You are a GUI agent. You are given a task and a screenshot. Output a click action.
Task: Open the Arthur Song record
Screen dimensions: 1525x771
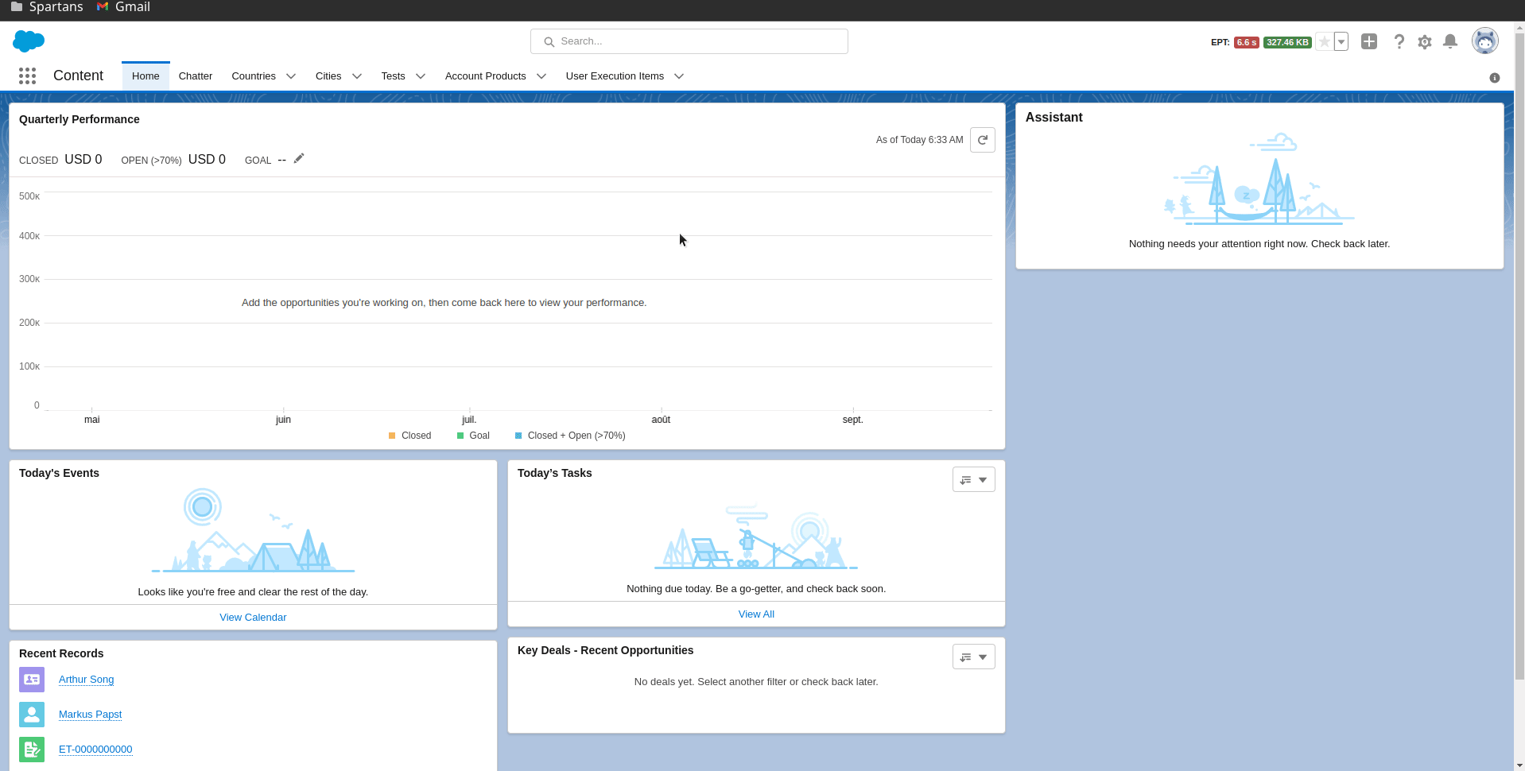(x=86, y=680)
